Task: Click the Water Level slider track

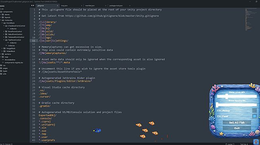Action: point(237,96)
